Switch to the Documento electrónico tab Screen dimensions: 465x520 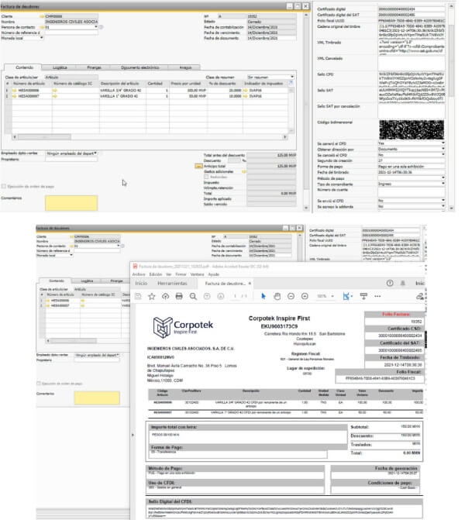[x=139, y=67]
